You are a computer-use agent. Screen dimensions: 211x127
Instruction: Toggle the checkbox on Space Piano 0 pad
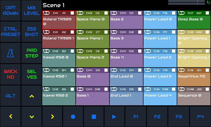pyautogui.click(x=106, y=13)
